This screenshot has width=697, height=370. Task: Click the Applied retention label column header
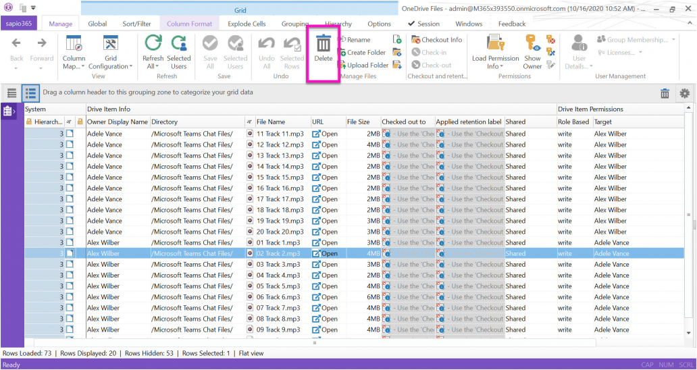(469, 122)
